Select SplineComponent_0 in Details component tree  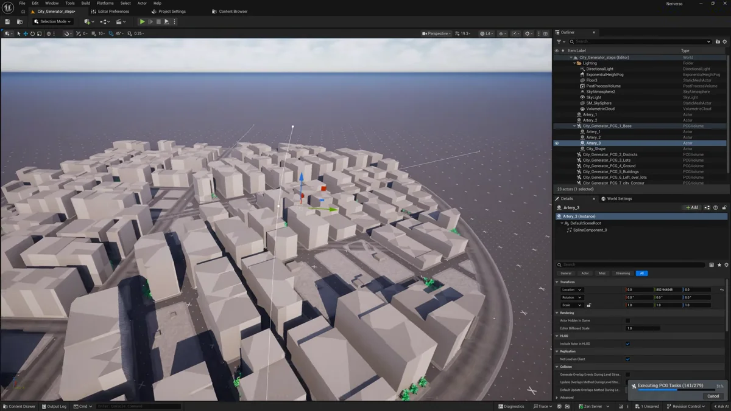[x=590, y=230]
